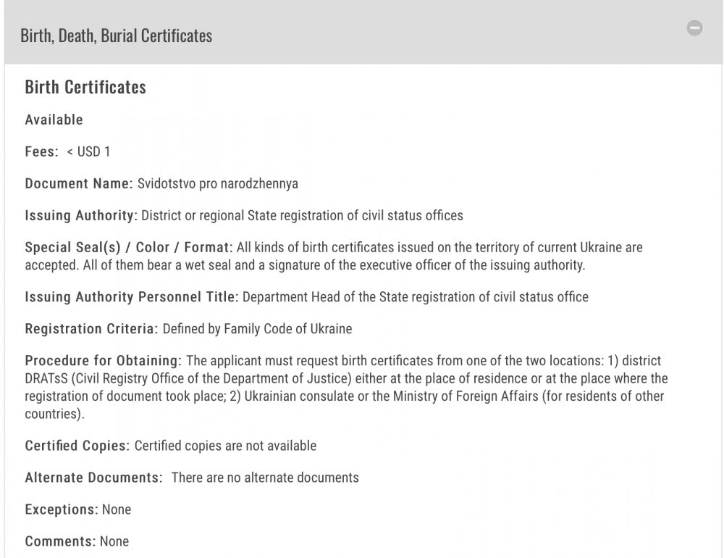Click the Comments label
The height and width of the screenshot is (558, 724).
tap(61, 541)
